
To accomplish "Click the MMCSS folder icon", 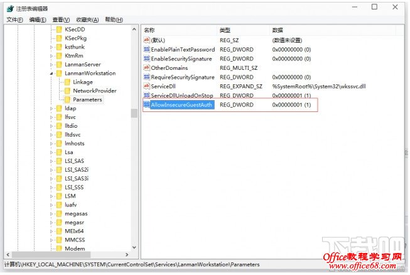I will tap(60, 240).
